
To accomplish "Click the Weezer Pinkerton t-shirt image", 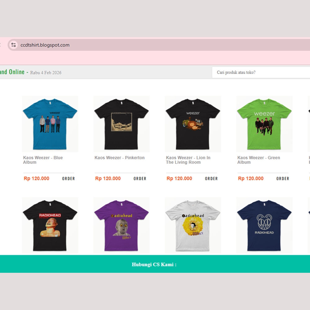I will (121, 124).
